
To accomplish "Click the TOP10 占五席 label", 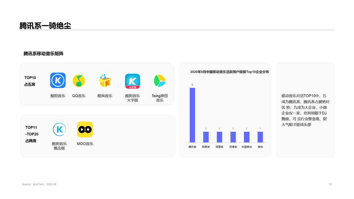I will pos(30,81).
